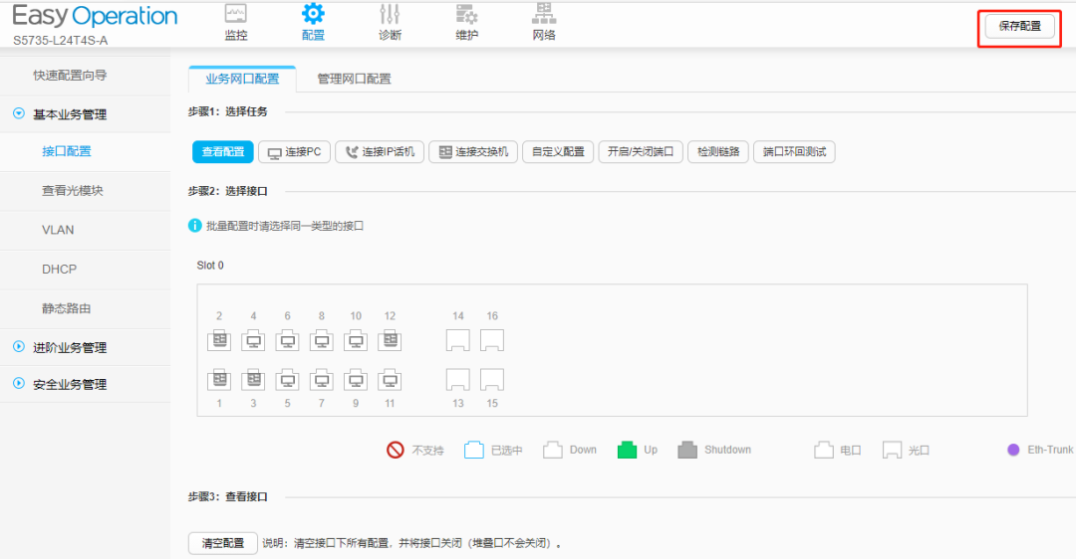Select port 11 icon

[390, 380]
